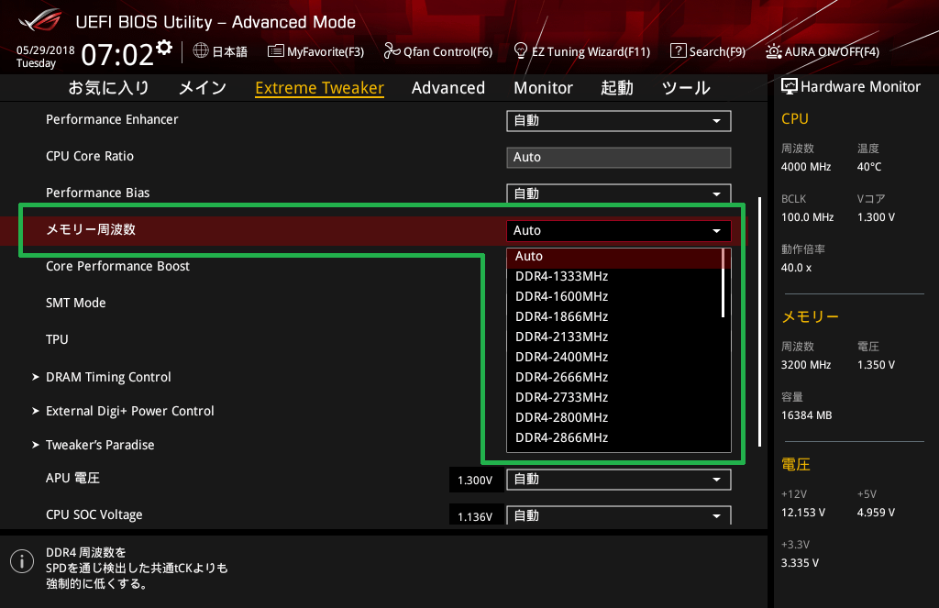
Task: Switch to the 起動 tab
Action: coord(617,87)
